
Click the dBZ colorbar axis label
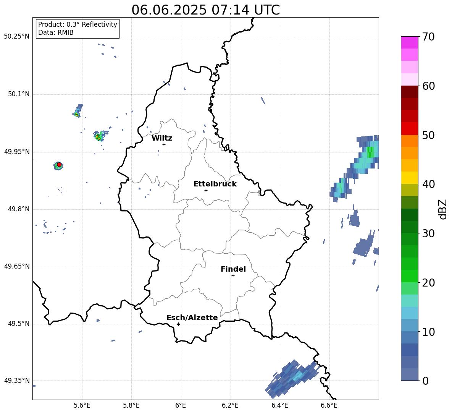pos(442,209)
